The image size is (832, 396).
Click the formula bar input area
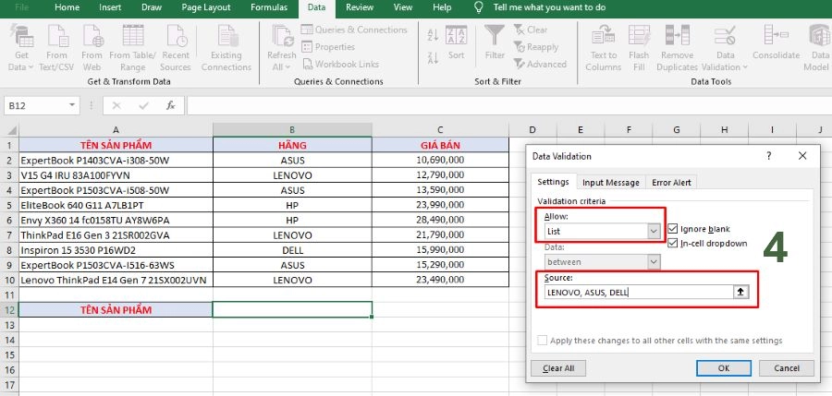pos(508,105)
